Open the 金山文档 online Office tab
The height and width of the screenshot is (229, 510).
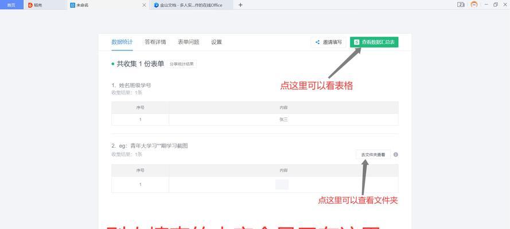click(x=191, y=5)
